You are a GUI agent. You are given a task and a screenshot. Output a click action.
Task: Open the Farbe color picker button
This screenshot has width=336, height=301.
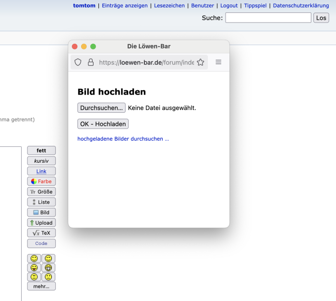point(41,181)
